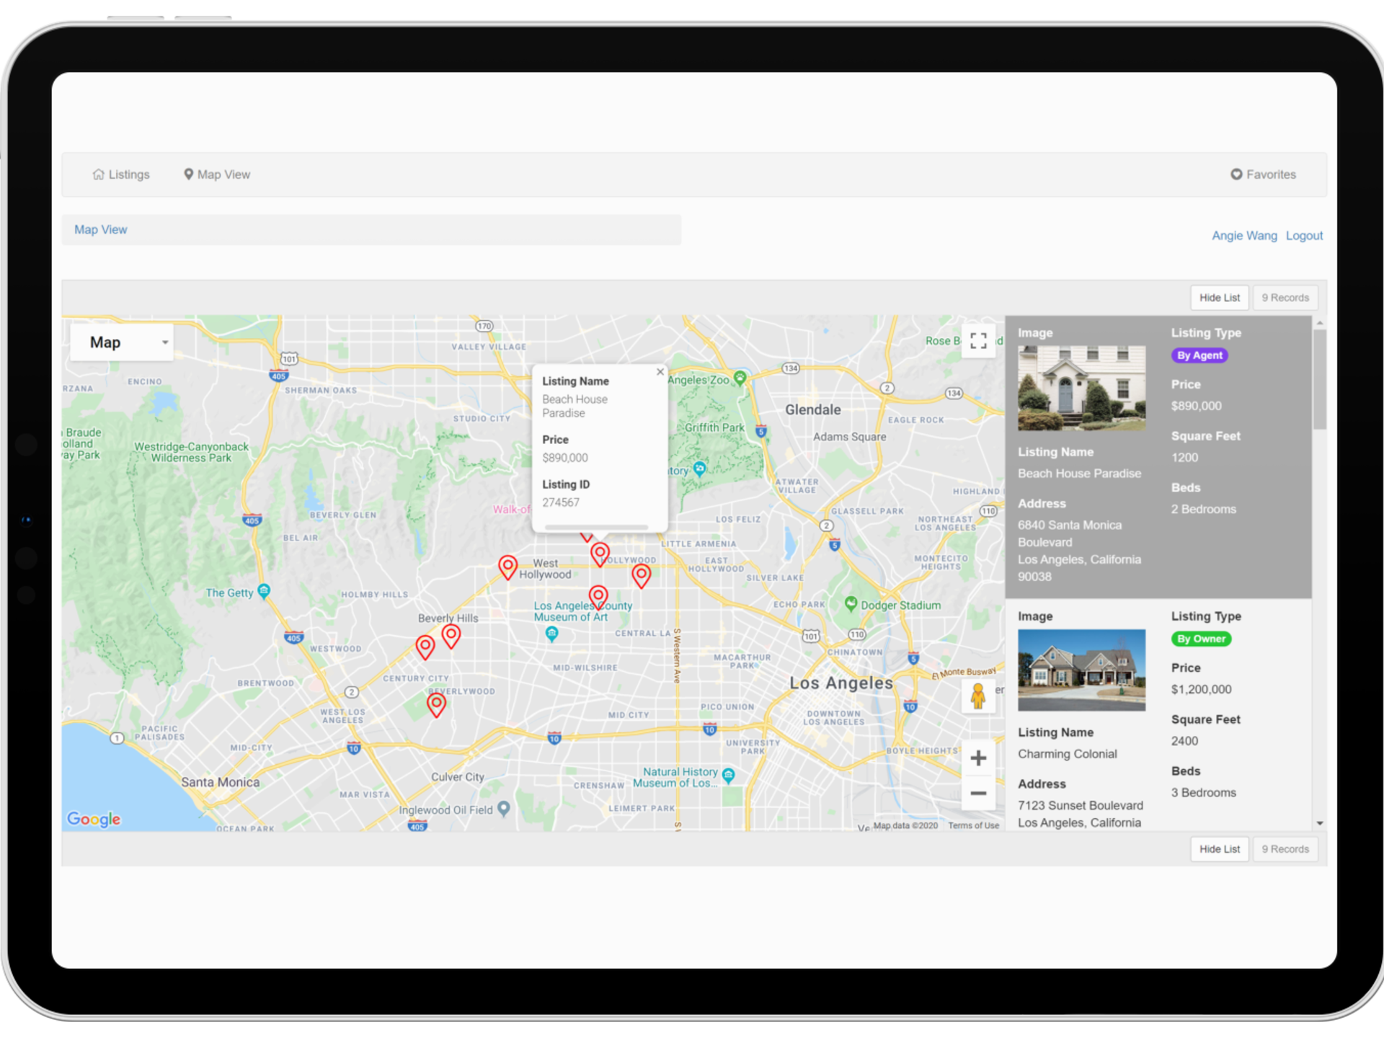Click the circle icon beside Favorites
This screenshot has height=1038, width=1384.
pyautogui.click(x=1236, y=174)
